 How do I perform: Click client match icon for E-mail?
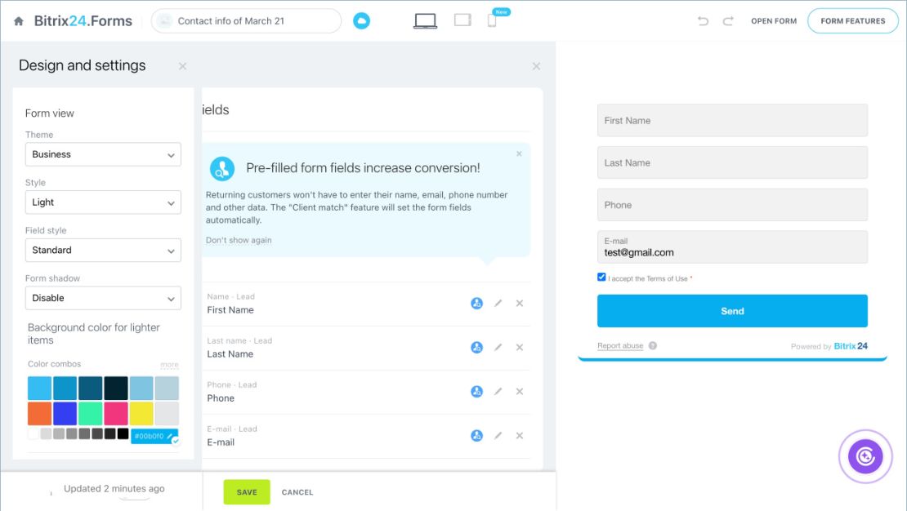(476, 435)
